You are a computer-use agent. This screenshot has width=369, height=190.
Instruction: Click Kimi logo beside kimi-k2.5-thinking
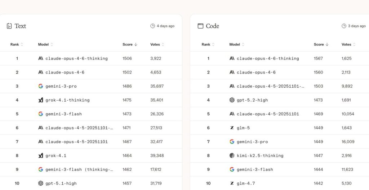coord(232,156)
